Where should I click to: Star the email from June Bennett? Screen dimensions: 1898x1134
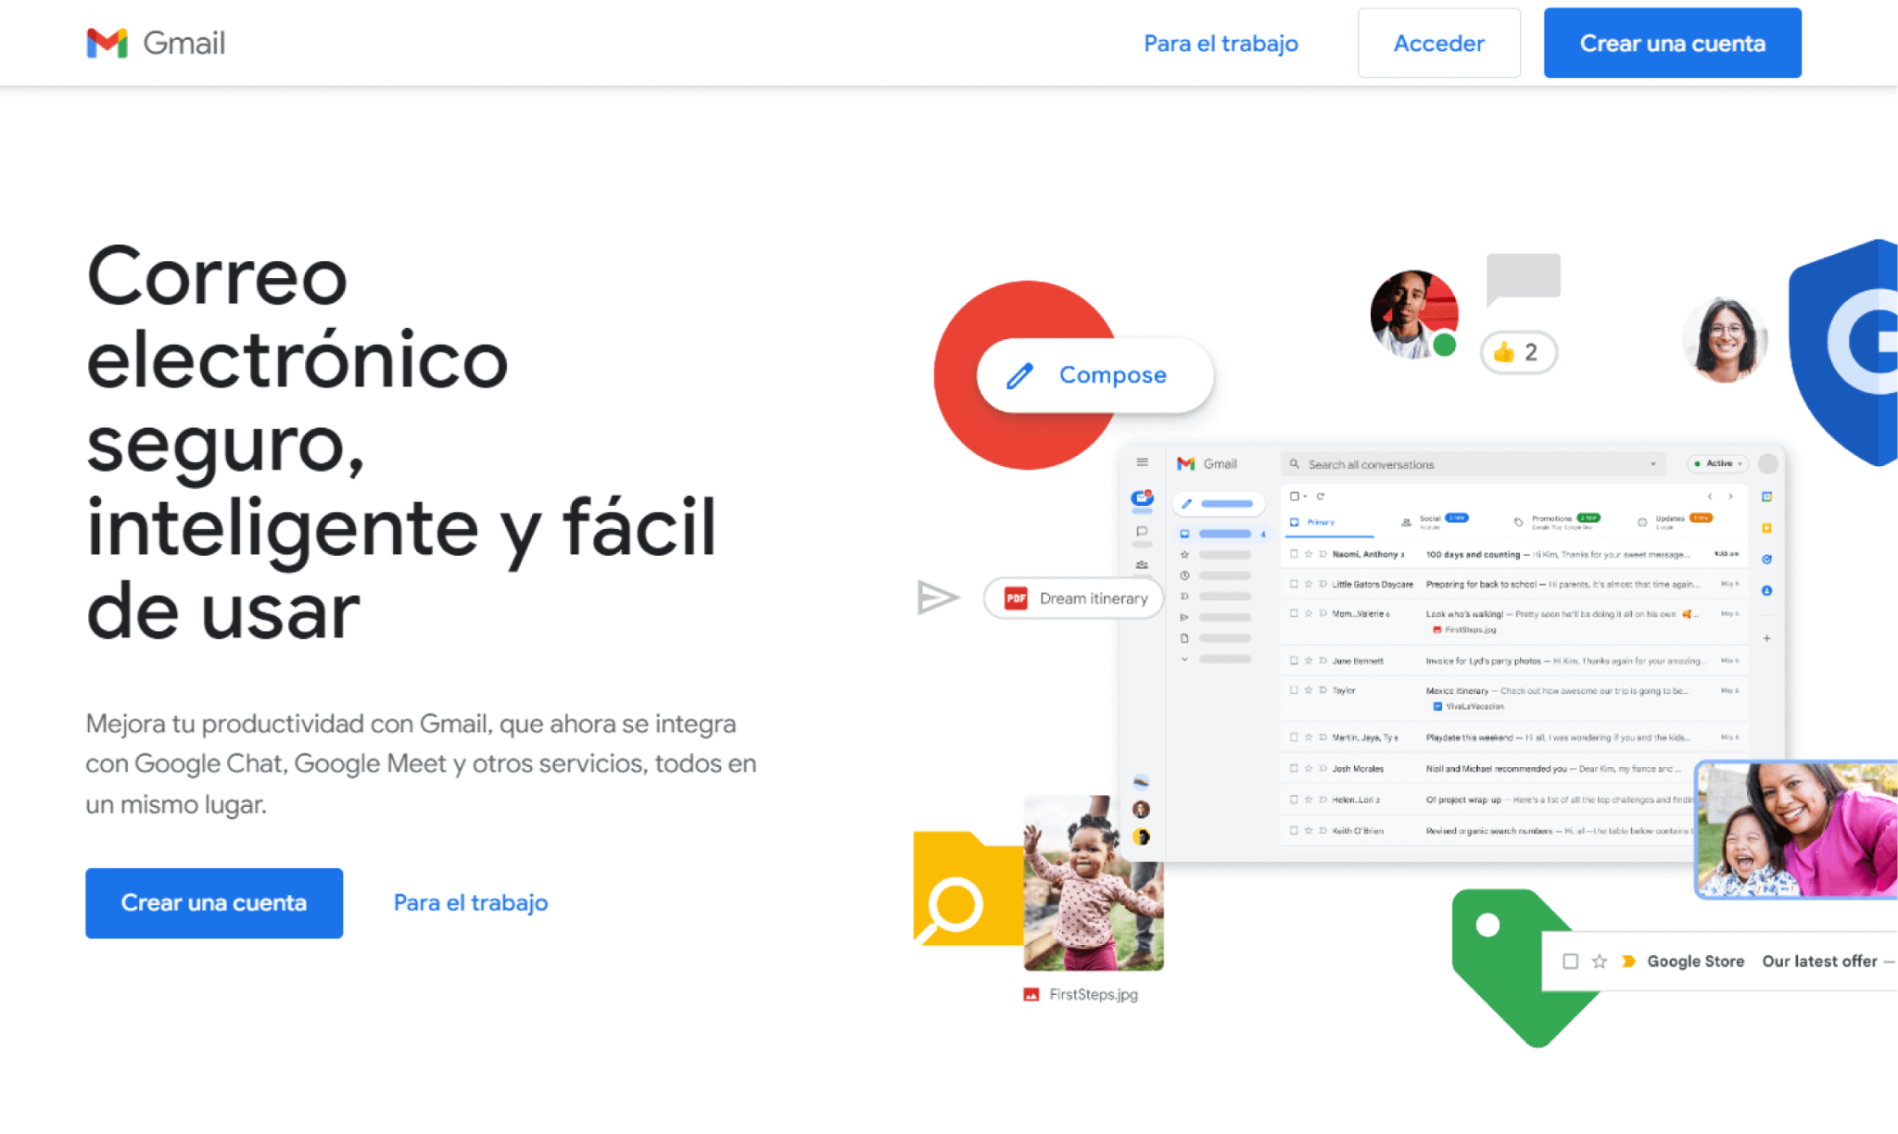(x=1309, y=661)
